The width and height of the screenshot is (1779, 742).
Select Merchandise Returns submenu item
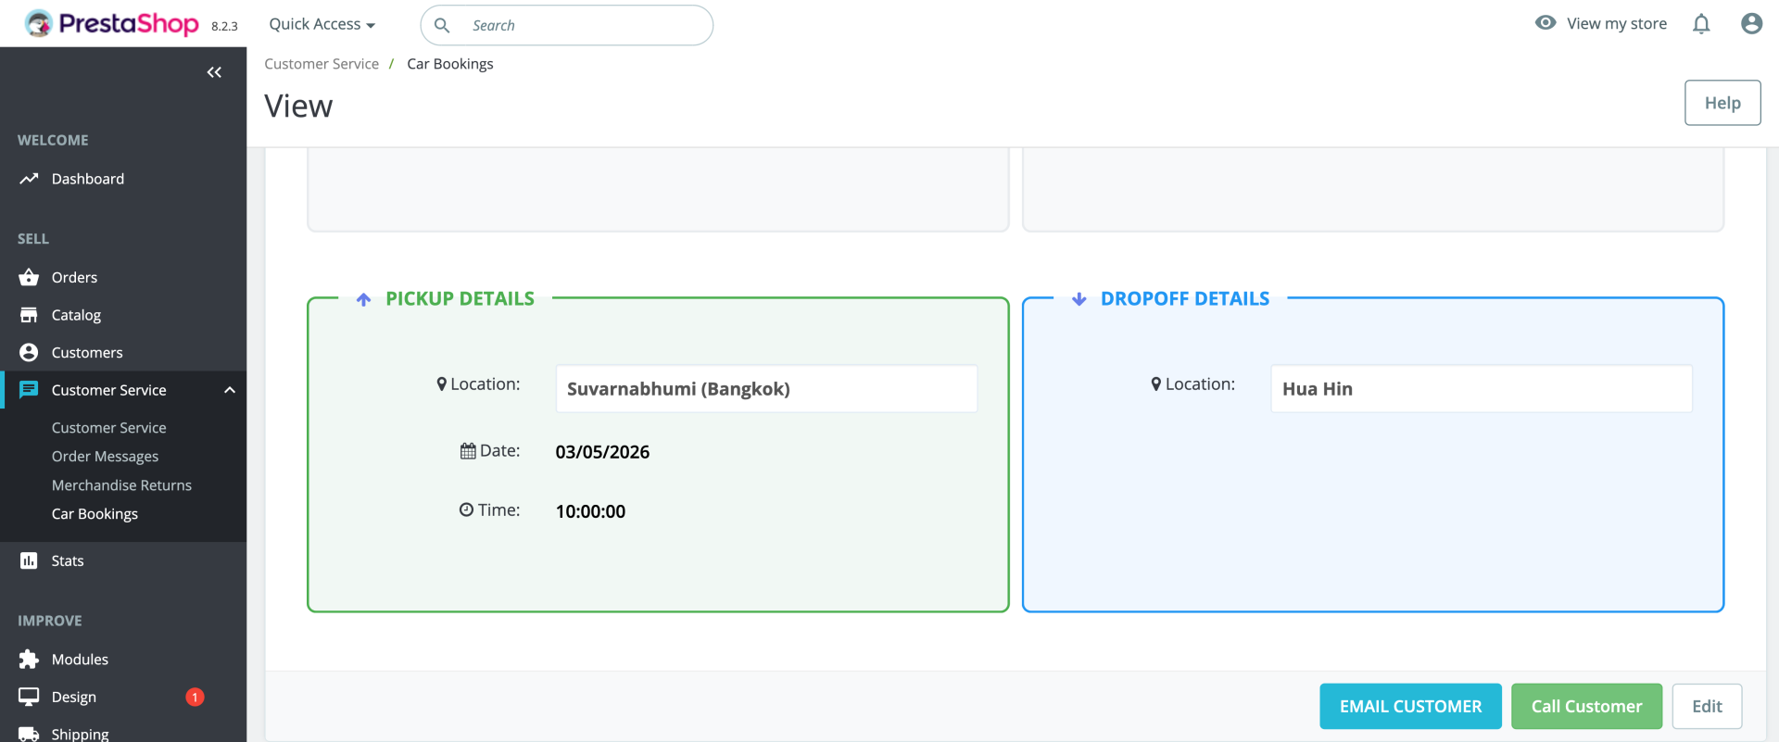pyautogui.click(x=121, y=485)
